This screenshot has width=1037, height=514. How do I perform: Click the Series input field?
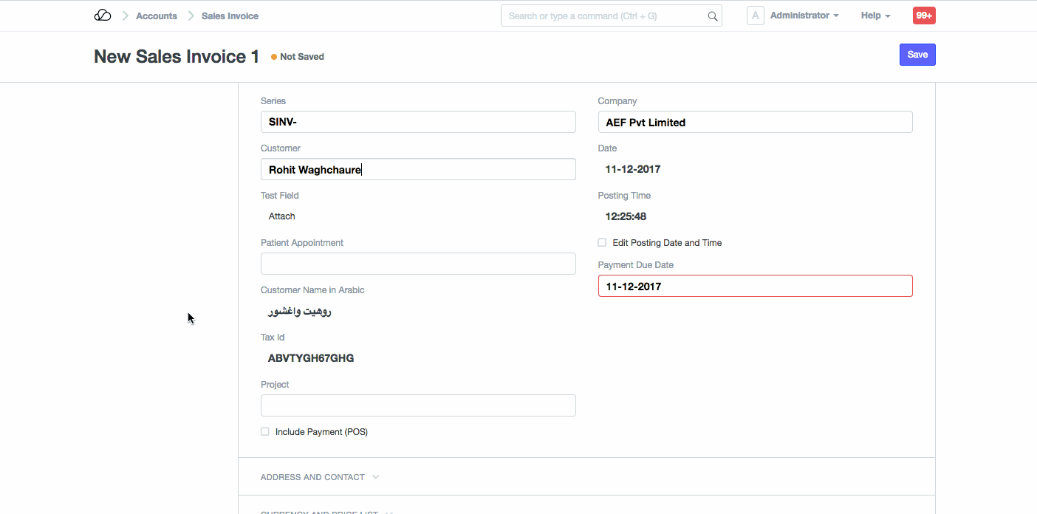[418, 122]
